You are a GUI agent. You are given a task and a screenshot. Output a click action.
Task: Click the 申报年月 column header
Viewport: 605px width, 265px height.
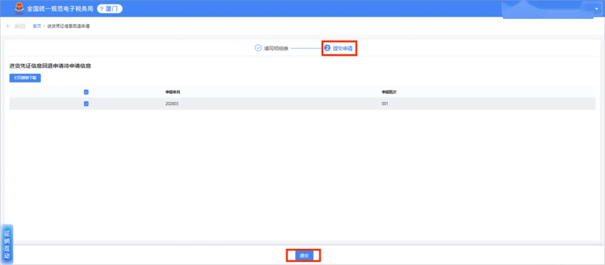[x=170, y=92]
